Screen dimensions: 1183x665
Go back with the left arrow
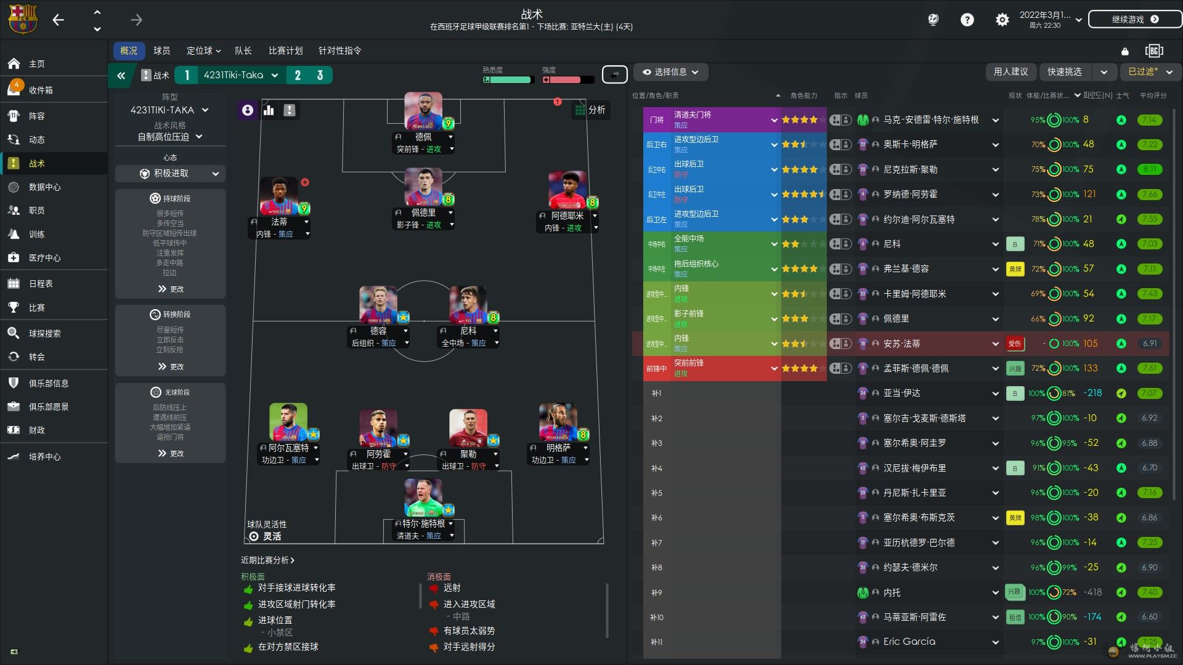[x=59, y=20]
